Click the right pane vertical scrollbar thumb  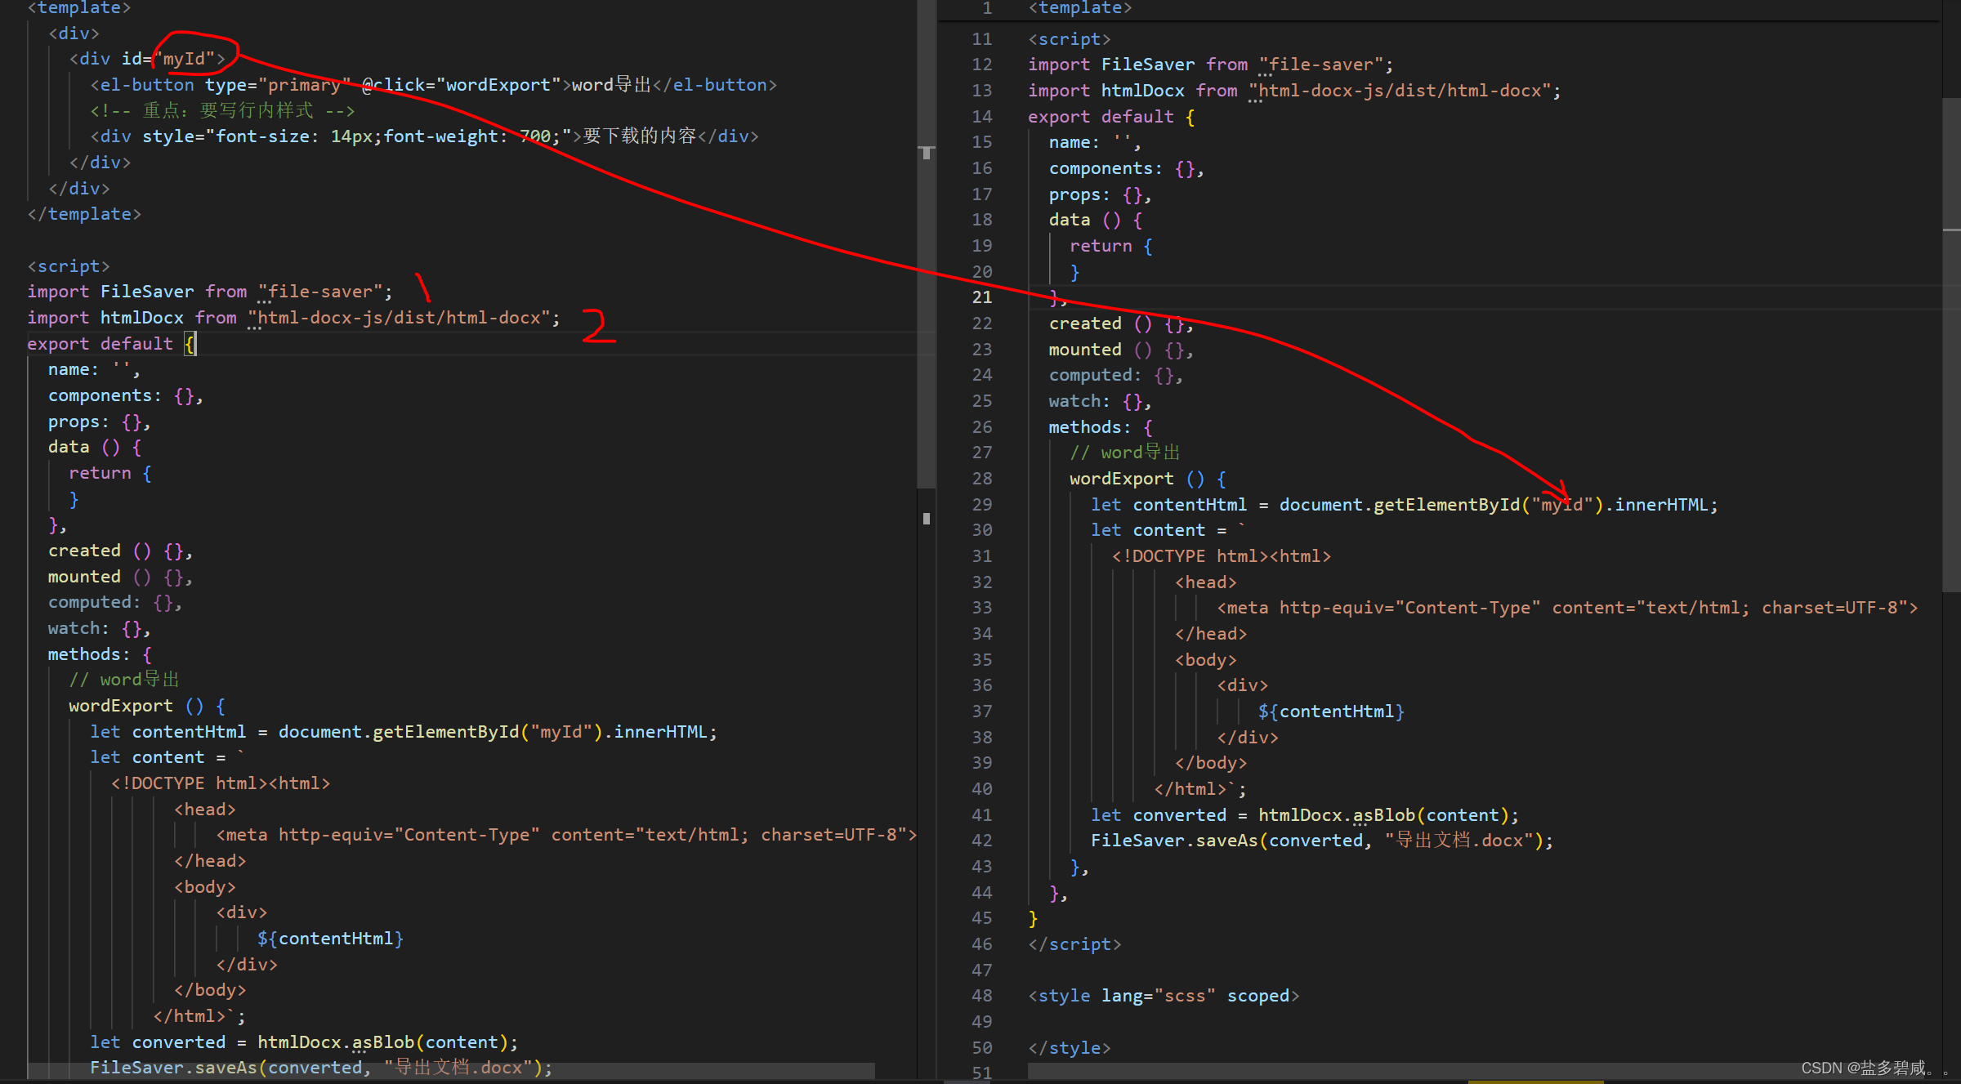pyautogui.click(x=1951, y=345)
